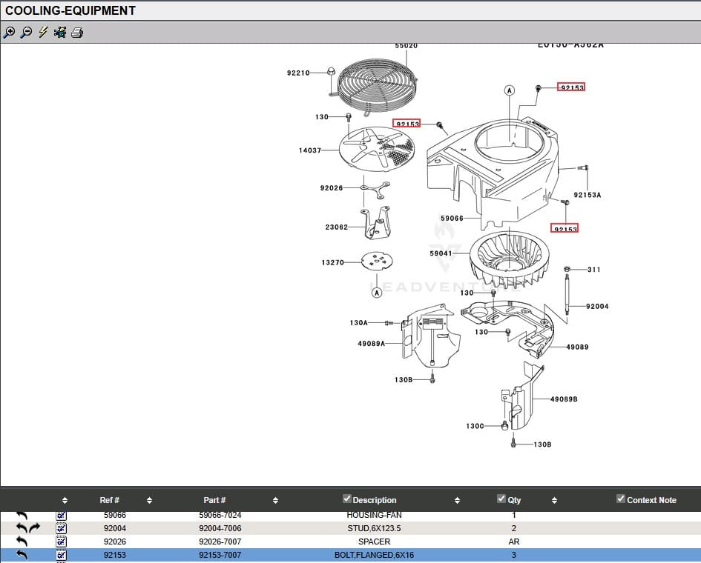The width and height of the screenshot is (701, 563).
Task: Click the sort arrows right of Description
Action: click(x=457, y=501)
